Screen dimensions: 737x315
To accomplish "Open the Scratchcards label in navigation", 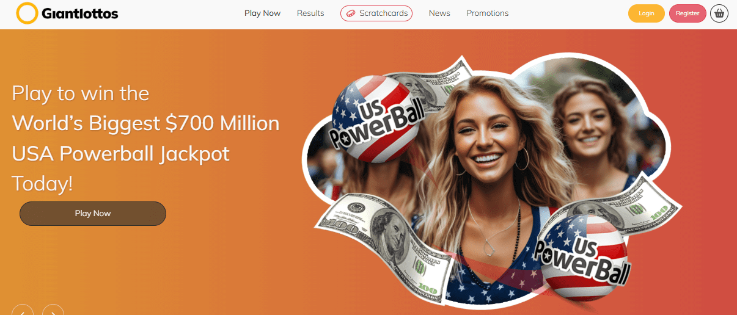I will tap(384, 13).
